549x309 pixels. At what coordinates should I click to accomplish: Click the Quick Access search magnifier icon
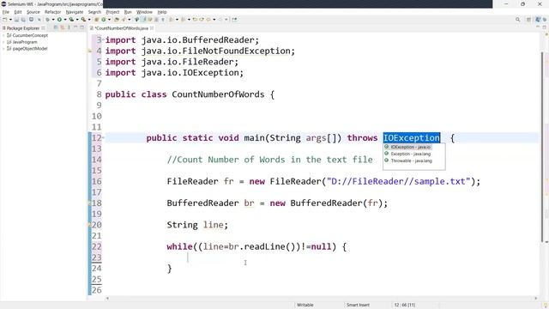(517, 20)
